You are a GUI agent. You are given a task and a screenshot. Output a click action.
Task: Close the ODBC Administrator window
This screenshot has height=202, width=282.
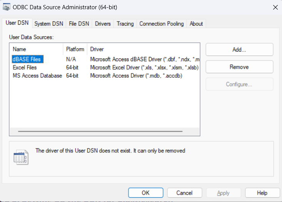click(275, 7)
